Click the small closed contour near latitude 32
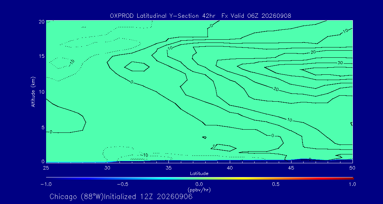383x204 pixels. 137,66
